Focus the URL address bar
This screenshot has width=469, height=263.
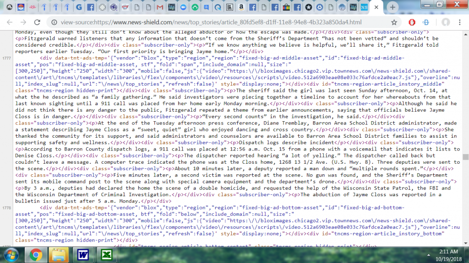tap(206, 22)
